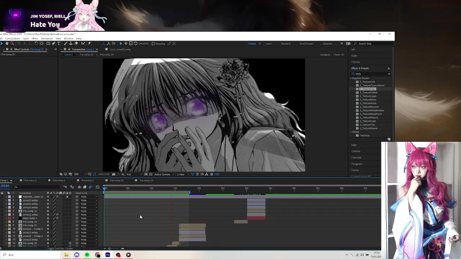Image resolution: width=461 pixels, height=259 pixels.
Task: Select the Hand tool
Action: 7,43
